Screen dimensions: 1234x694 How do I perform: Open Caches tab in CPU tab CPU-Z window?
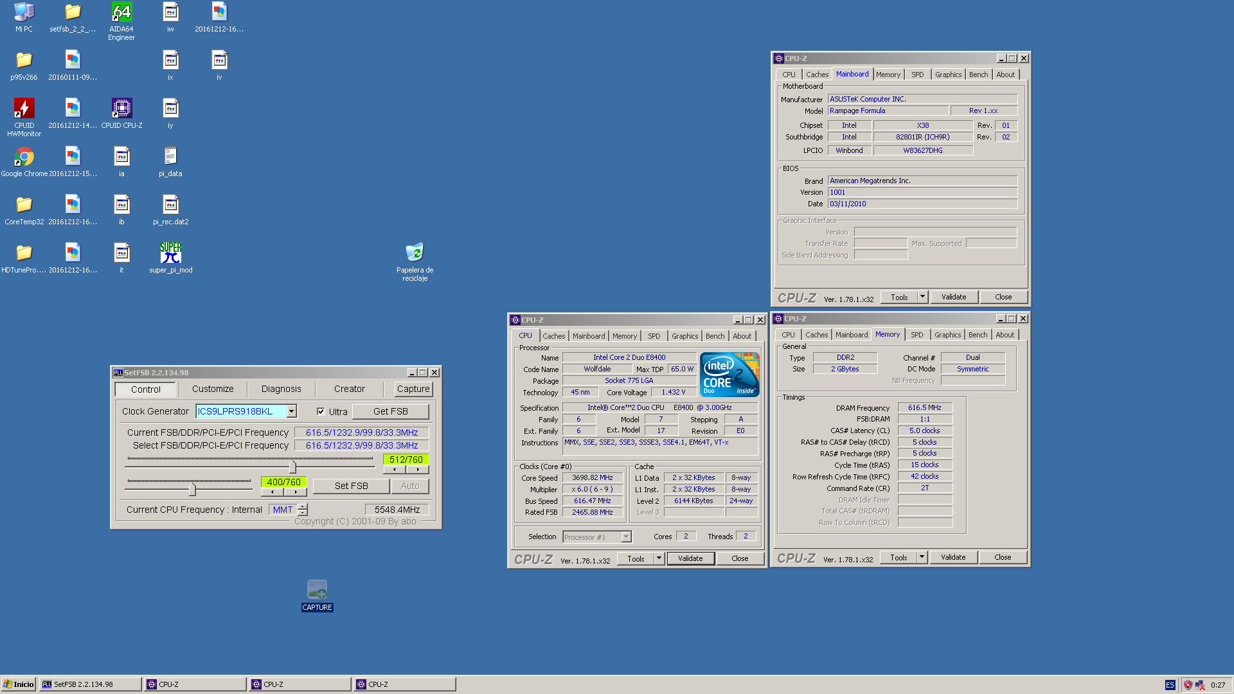click(x=553, y=336)
